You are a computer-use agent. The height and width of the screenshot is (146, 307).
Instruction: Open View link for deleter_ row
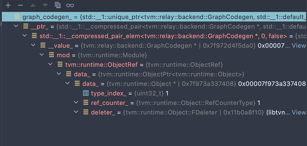[x=299, y=112]
